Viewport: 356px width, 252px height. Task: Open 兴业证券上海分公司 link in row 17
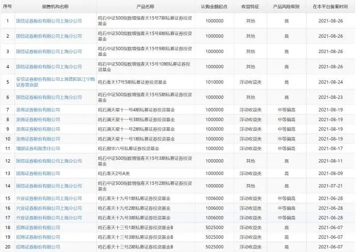pos(49,218)
